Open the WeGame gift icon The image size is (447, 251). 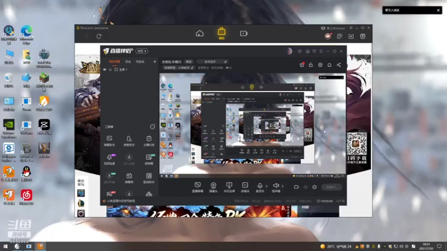coord(363,36)
